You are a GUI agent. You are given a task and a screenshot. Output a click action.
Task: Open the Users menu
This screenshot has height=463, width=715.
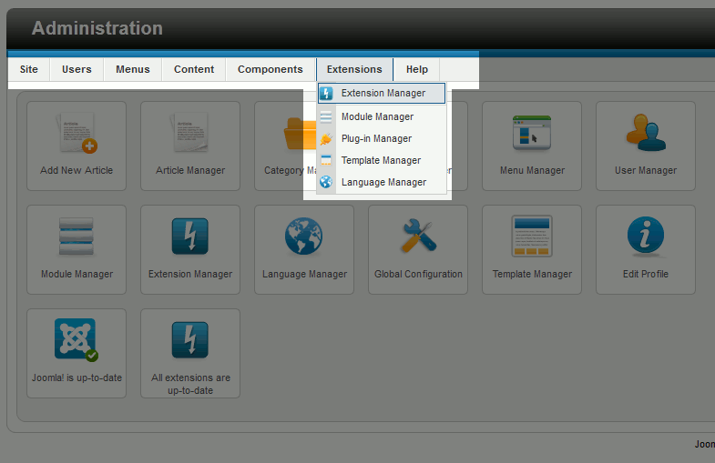(77, 69)
